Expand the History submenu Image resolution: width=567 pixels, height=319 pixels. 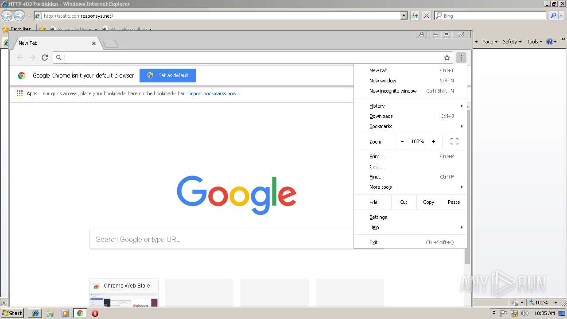click(410, 106)
